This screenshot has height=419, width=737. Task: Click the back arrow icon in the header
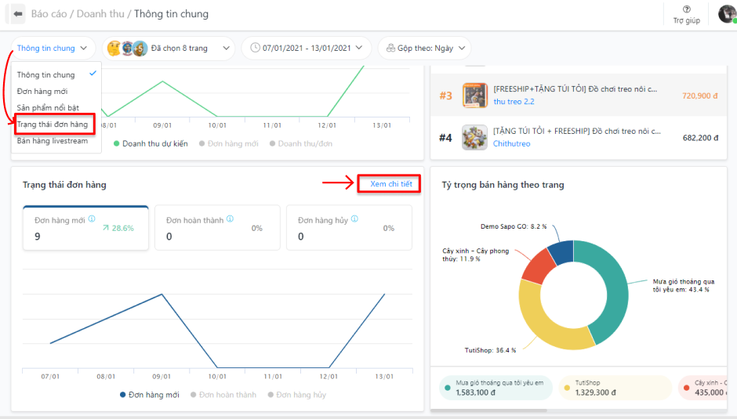pyautogui.click(x=18, y=13)
